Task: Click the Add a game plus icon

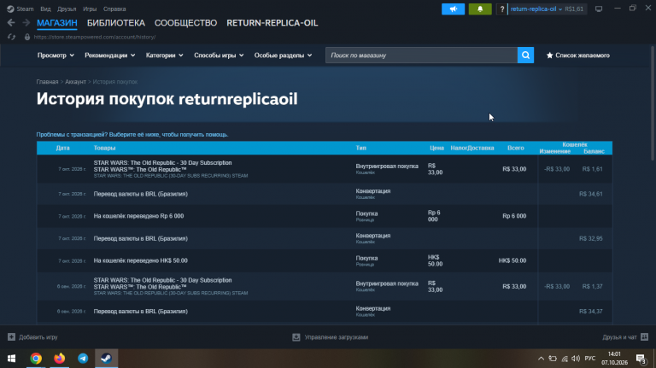Action: point(11,337)
